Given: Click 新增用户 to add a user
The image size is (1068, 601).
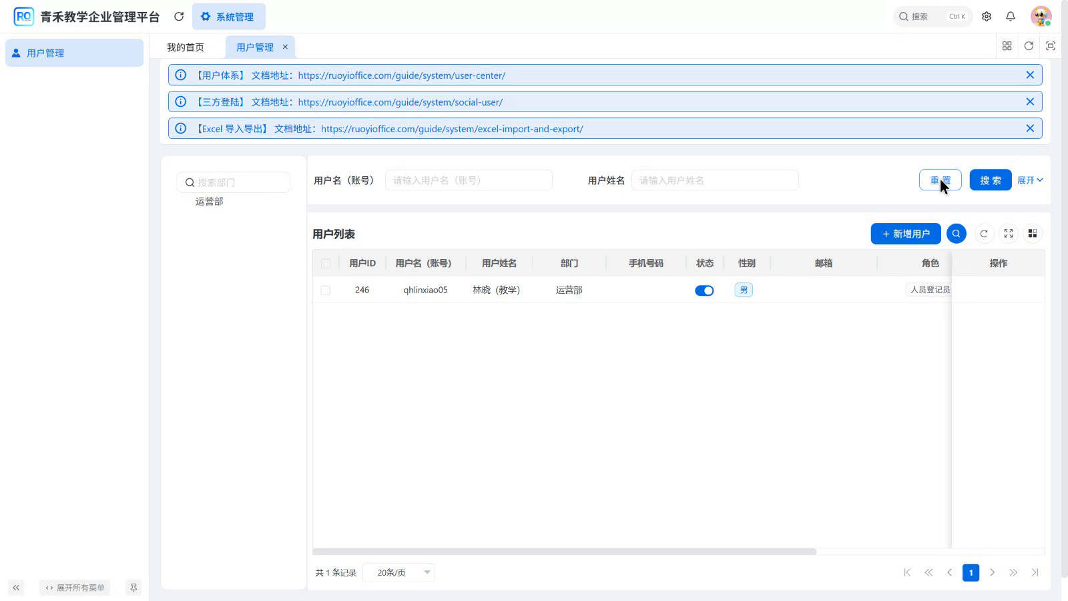Looking at the screenshot, I should (906, 234).
